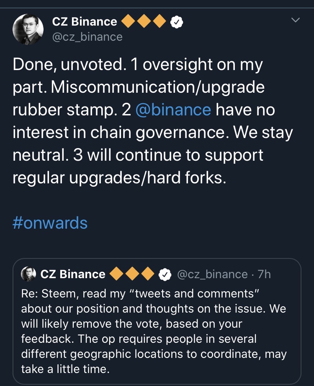Click the @cz_binance handle in the quoted tweet

pyautogui.click(x=213, y=274)
